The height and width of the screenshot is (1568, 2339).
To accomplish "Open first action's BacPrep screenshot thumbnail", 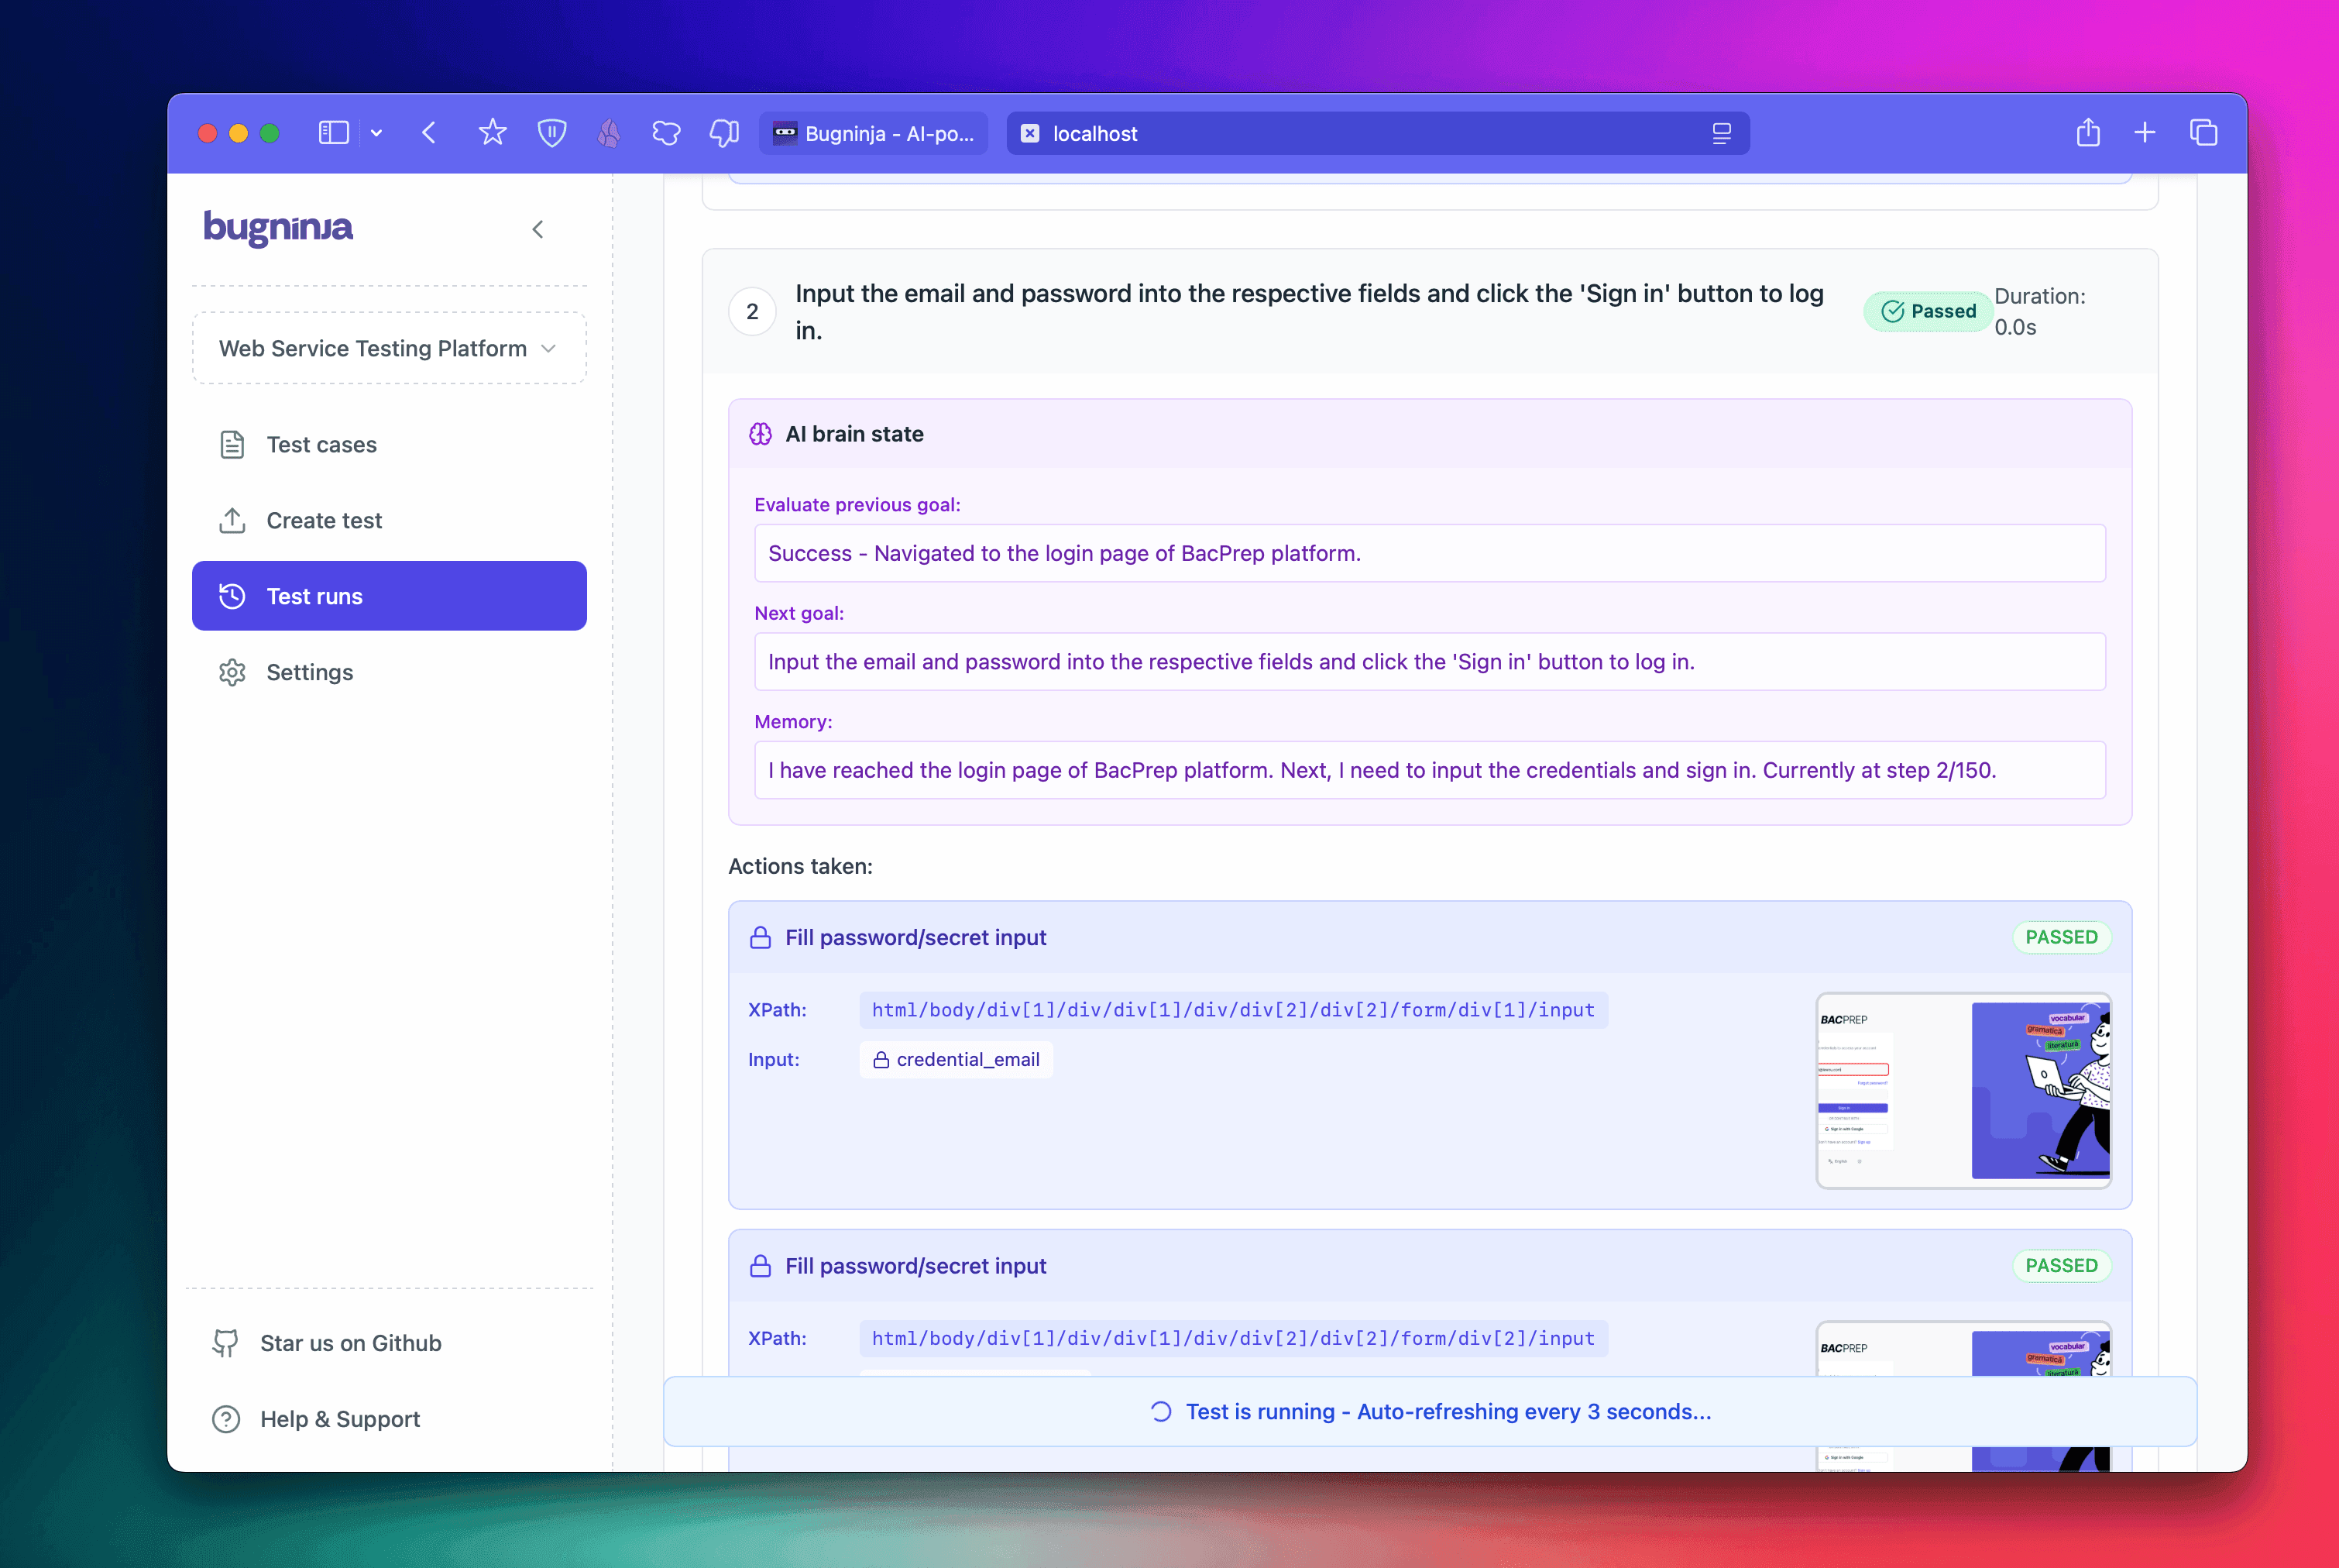I will coord(1963,1090).
